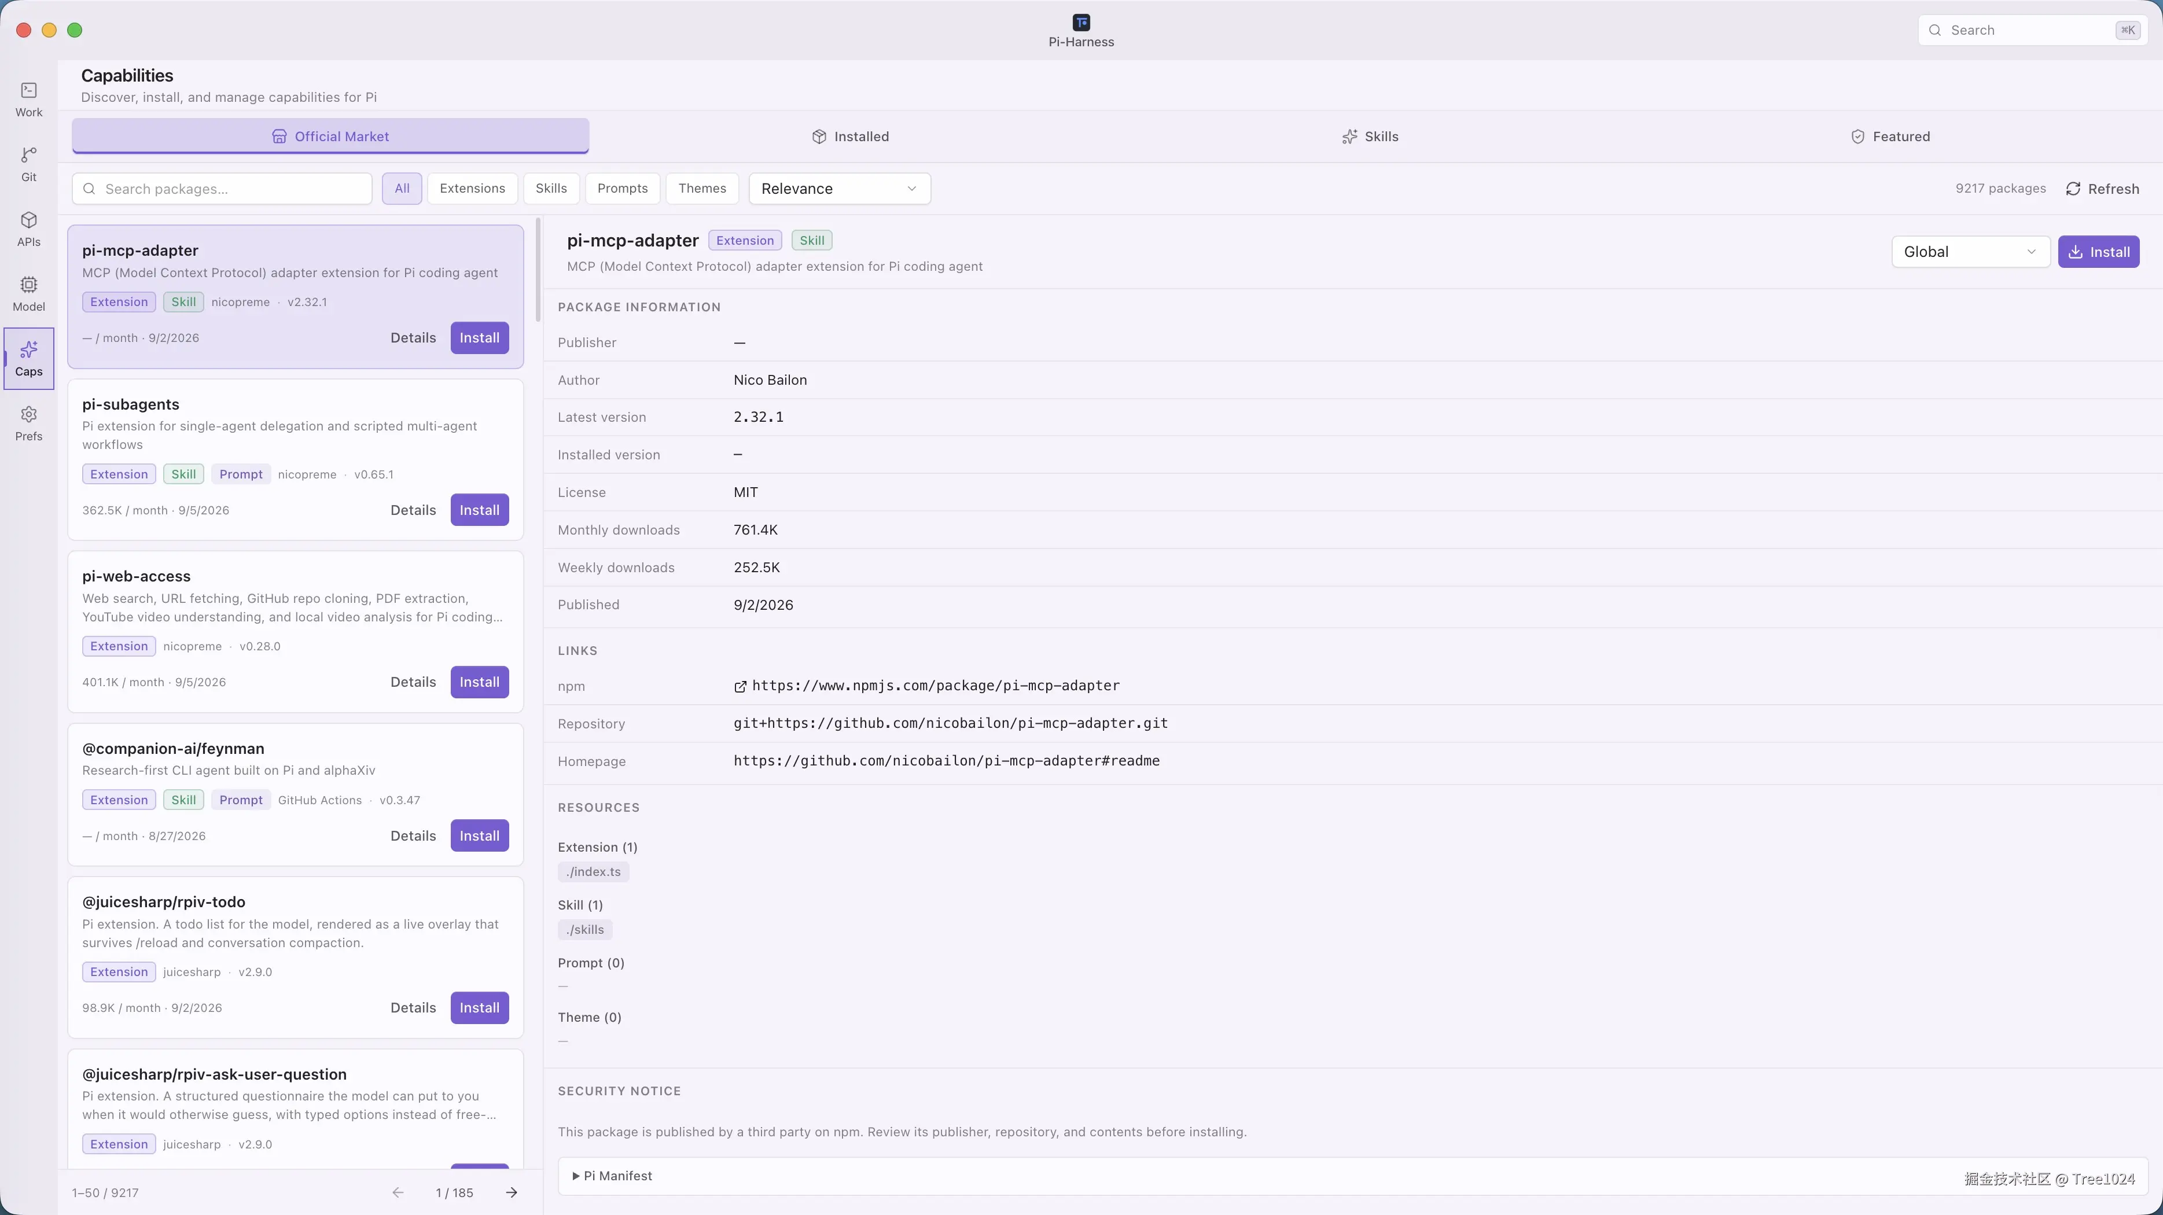Install pi-mcp-adapter from detail header
The height and width of the screenshot is (1215, 2163).
2098,252
